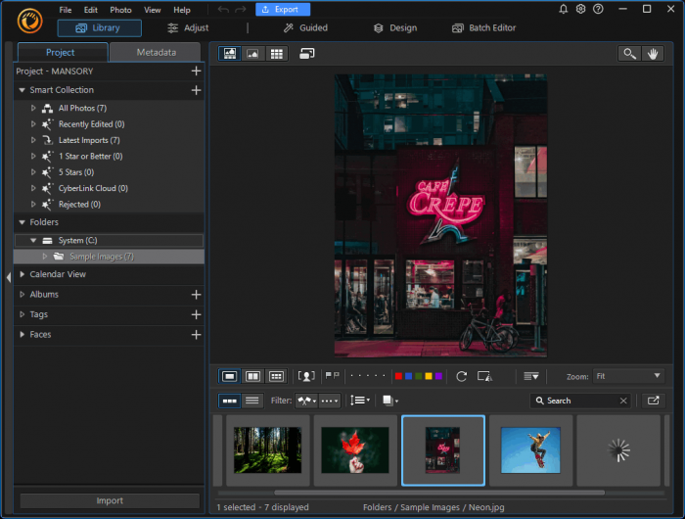
Task: Switch browser panel to list view
Action: 251,401
